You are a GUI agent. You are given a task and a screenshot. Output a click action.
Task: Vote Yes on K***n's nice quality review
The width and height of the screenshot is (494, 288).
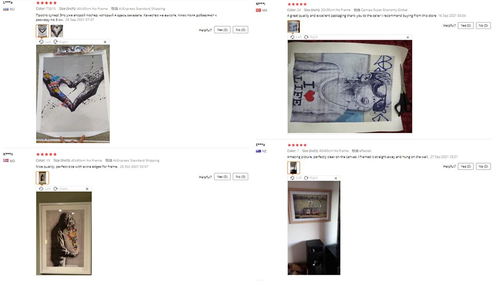pyautogui.click(x=222, y=177)
